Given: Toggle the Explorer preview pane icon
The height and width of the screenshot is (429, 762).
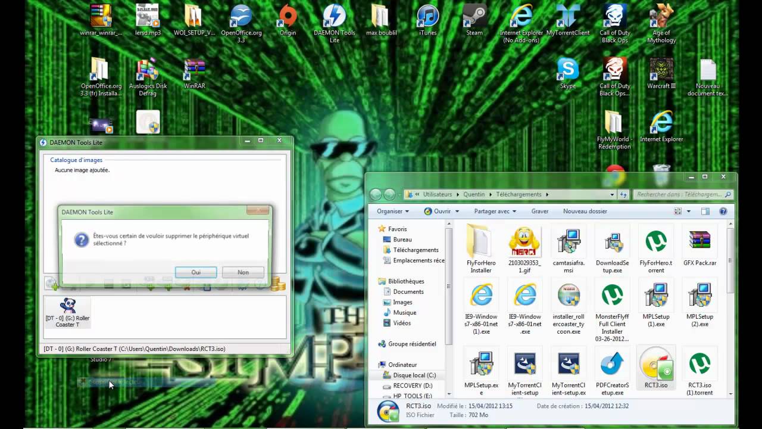Looking at the screenshot, I should 705,211.
